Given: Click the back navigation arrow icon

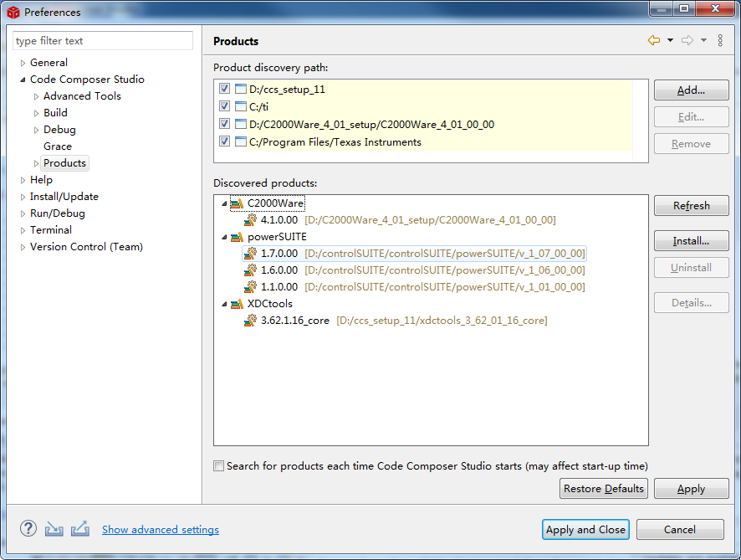Looking at the screenshot, I should click(653, 41).
